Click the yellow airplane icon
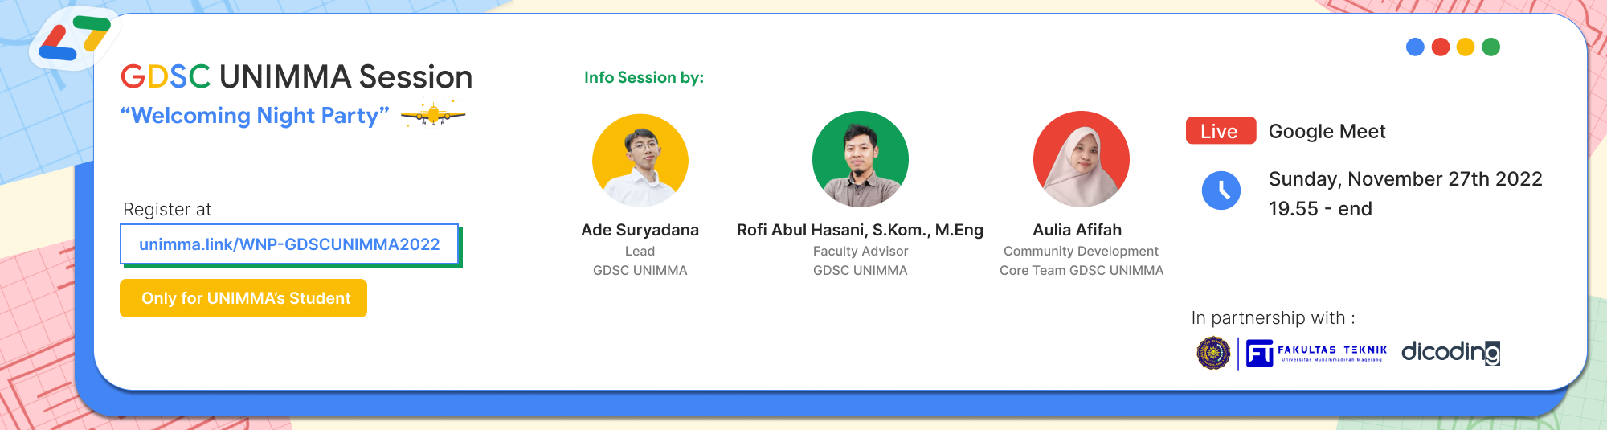This screenshot has height=430, width=1607. tap(433, 115)
